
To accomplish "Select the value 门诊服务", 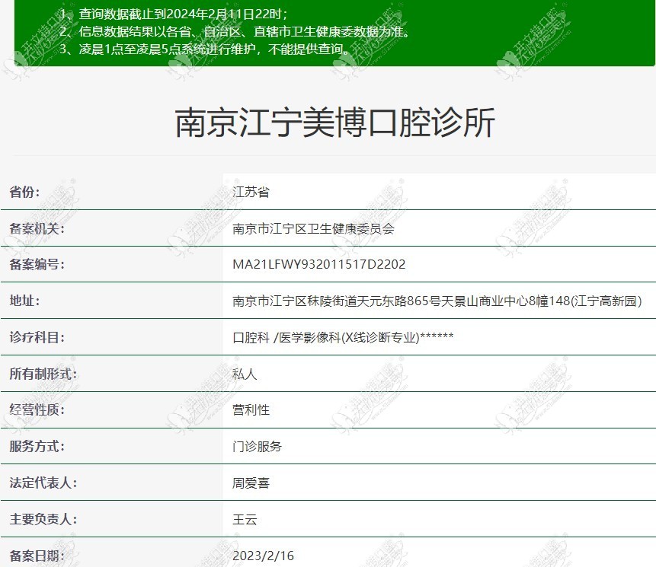I will [x=258, y=446].
